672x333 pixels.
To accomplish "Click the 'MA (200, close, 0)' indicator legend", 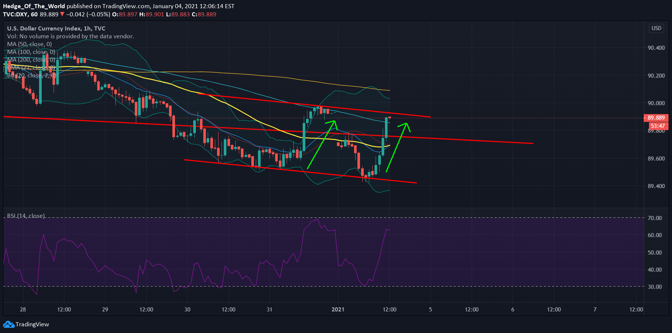I will [x=31, y=59].
